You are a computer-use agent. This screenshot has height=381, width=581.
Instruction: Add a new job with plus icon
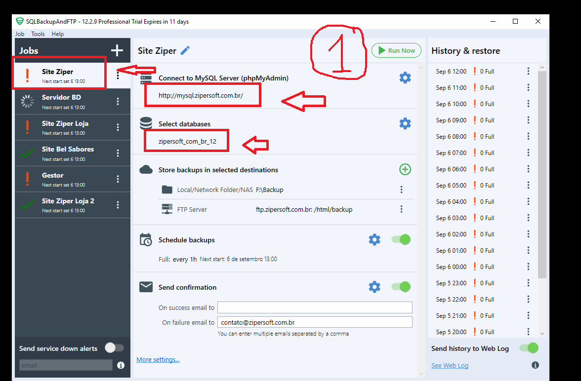pyautogui.click(x=117, y=50)
